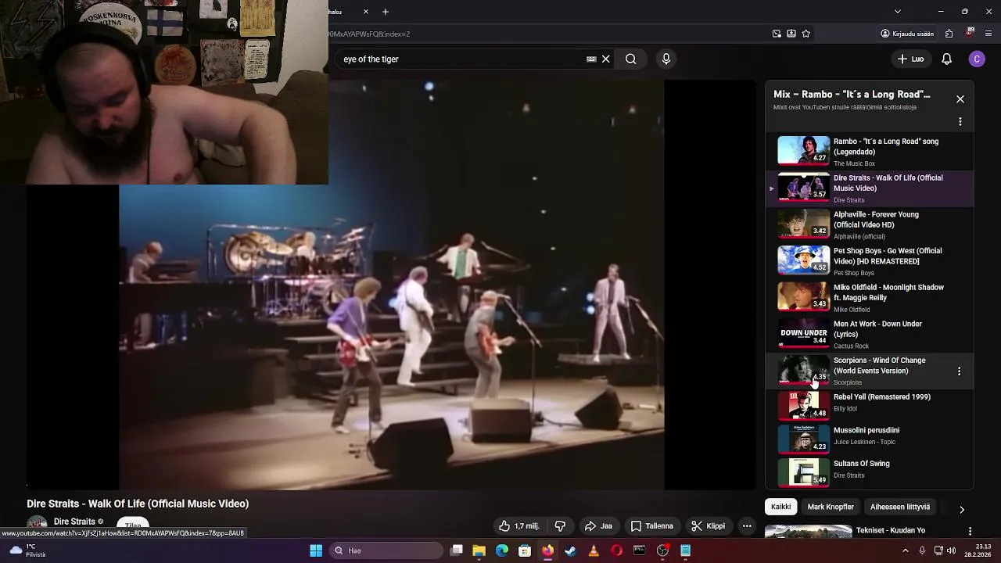Click the taskbar Hae search box

pyautogui.click(x=386, y=550)
